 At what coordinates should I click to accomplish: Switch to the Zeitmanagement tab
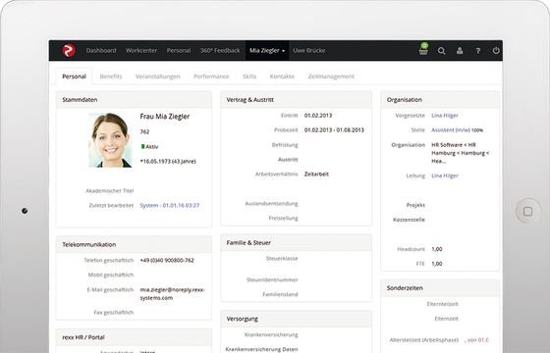point(331,76)
